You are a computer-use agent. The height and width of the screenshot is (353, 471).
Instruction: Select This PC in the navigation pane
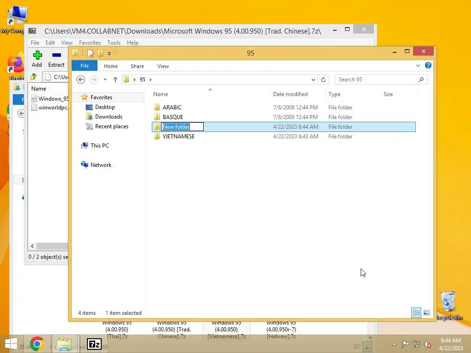99,146
